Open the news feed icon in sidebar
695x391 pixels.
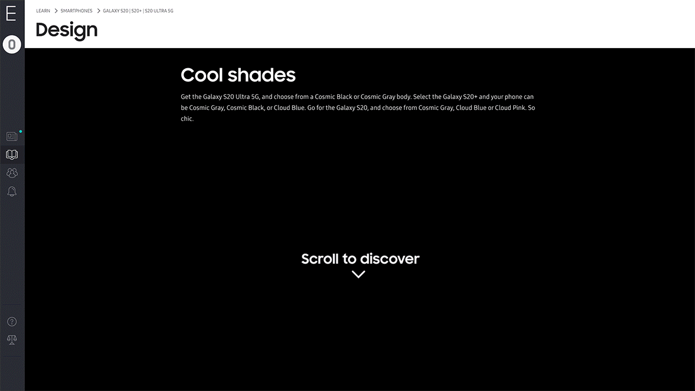pyautogui.click(x=12, y=137)
